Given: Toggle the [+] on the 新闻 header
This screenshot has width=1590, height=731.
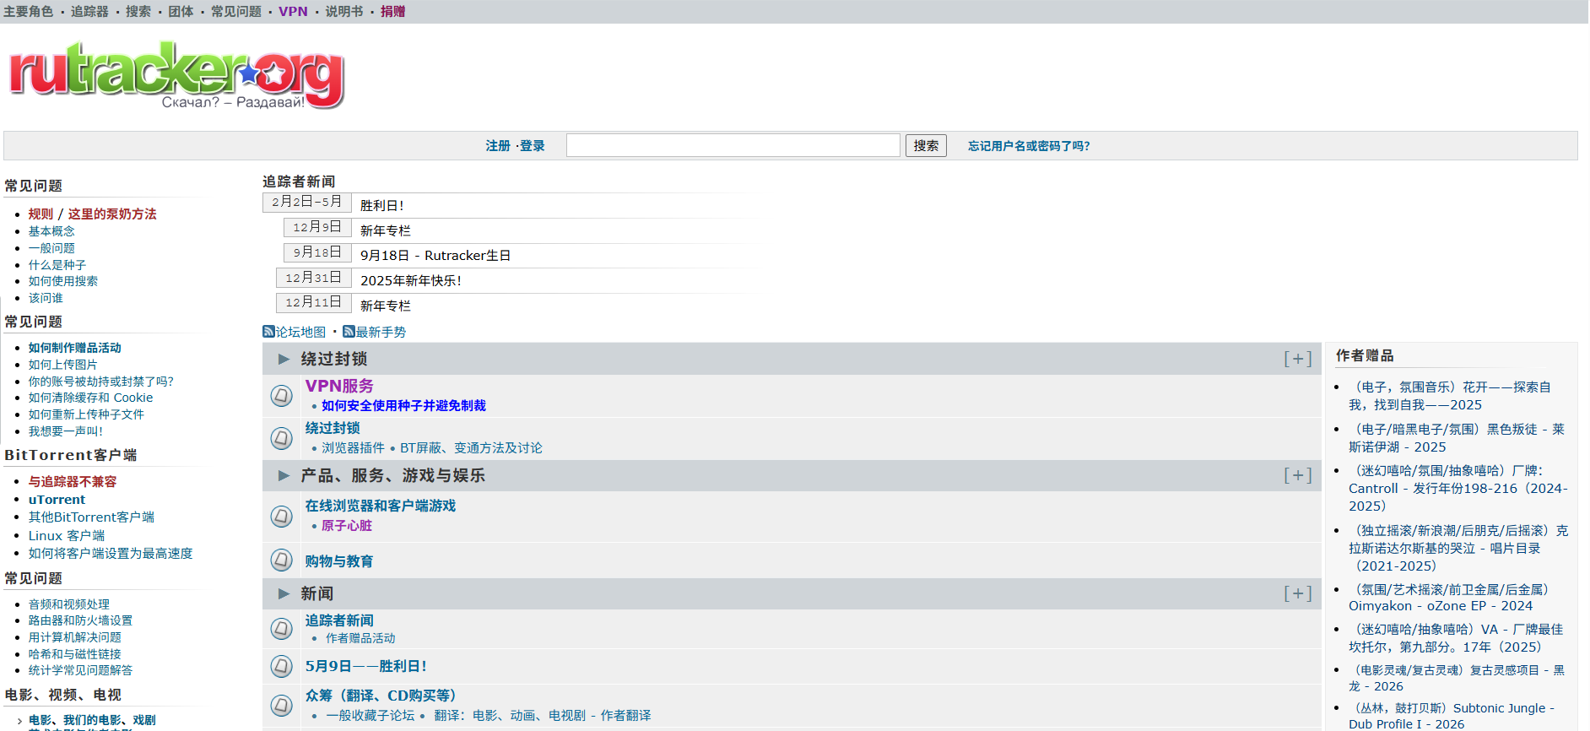Looking at the screenshot, I should 1298,593.
